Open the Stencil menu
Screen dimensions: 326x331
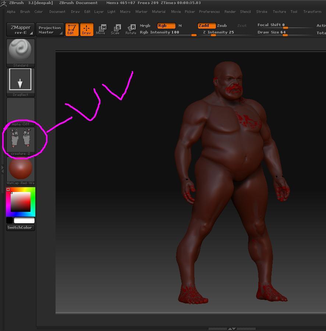pyautogui.click(x=245, y=12)
